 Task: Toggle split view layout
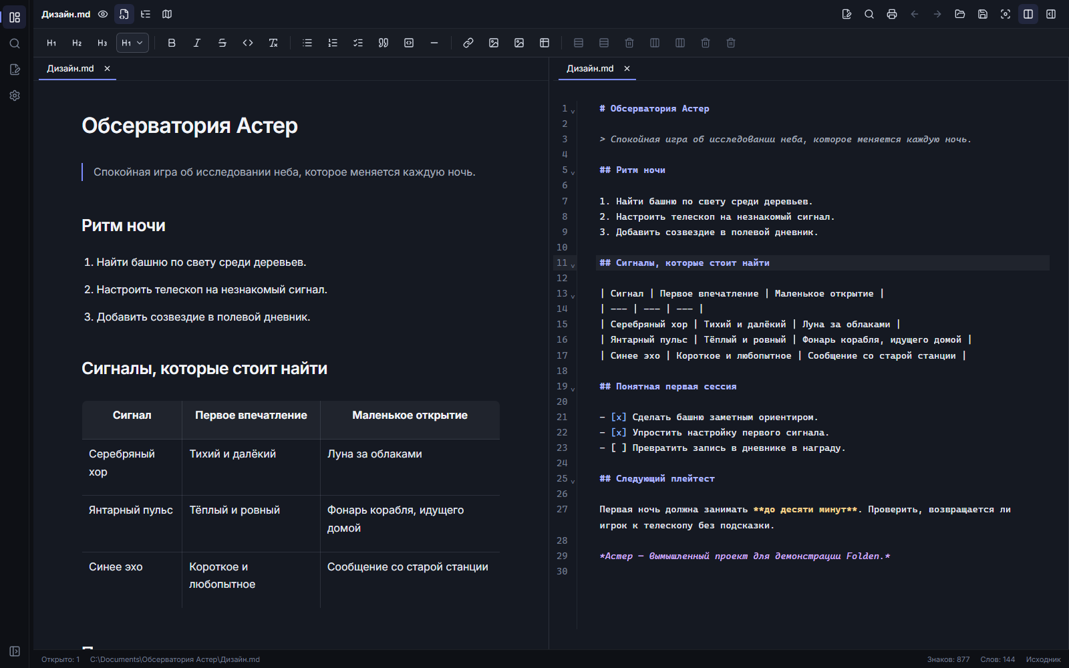pyautogui.click(x=1028, y=14)
